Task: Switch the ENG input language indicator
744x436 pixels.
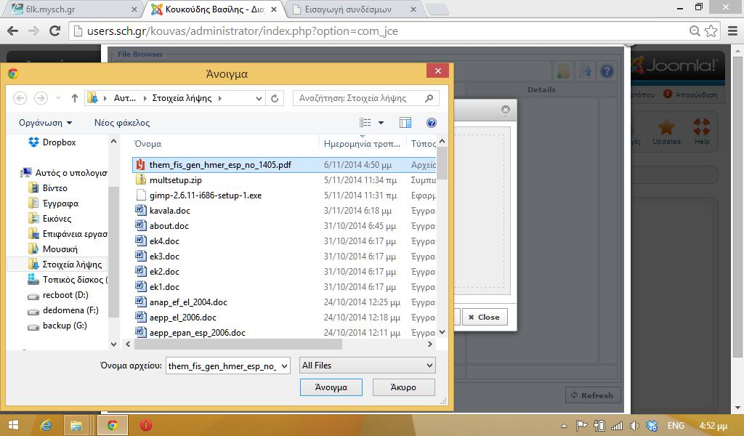Action: (676, 426)
